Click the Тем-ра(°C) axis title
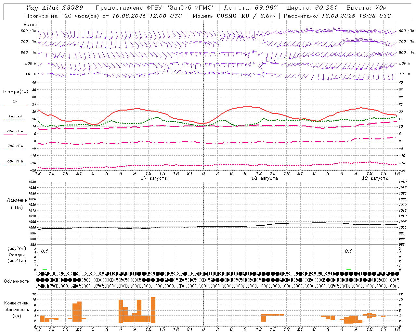 [x=15, y=92]
